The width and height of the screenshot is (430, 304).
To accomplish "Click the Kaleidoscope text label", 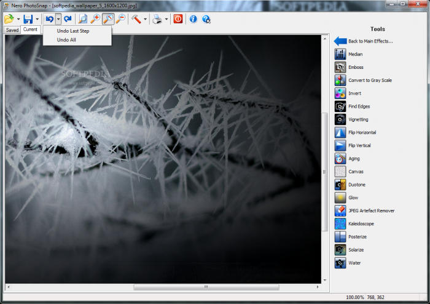I will point(361,224).
